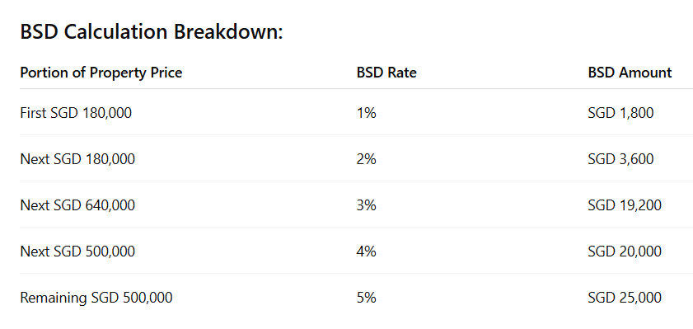Click the 5% rate cell
Screen dimensions: 693x329
(367, 298)
